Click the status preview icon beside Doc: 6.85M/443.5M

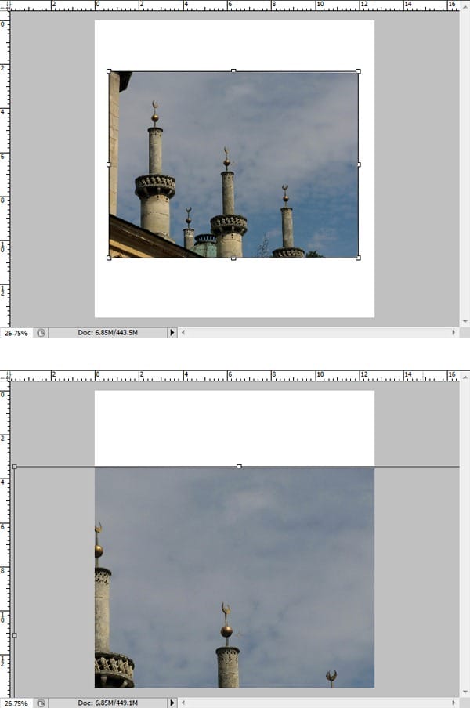pos(41,333)
